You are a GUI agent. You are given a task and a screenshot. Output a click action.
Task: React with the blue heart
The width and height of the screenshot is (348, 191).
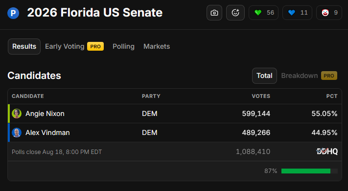297,13
